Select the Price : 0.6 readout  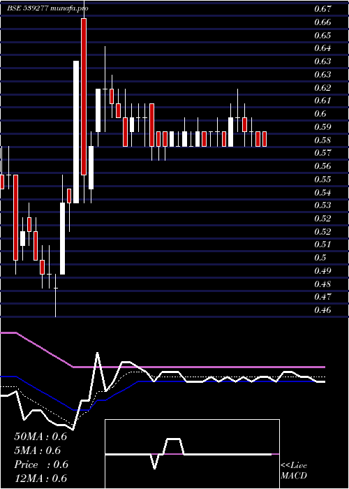(41, 465)
